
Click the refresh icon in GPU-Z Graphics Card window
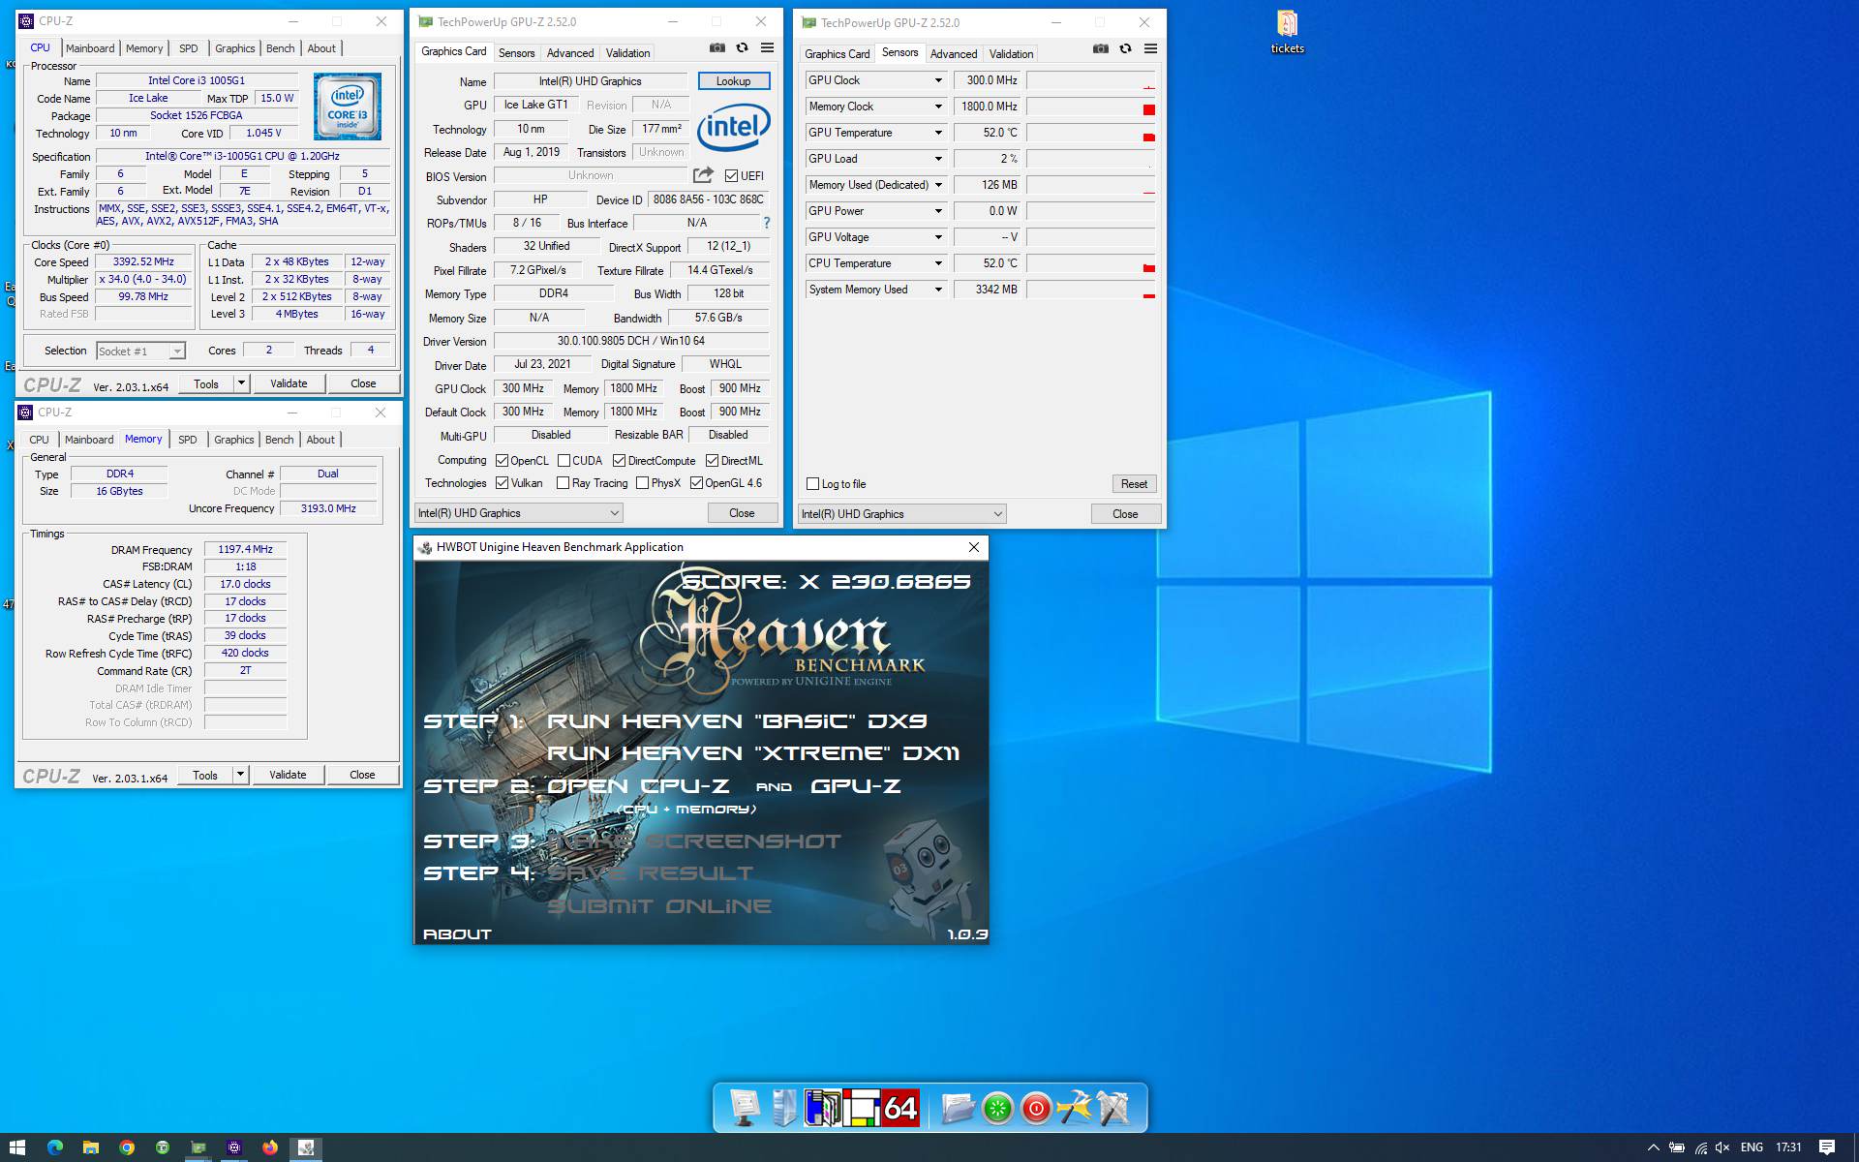tap(742, 47)
